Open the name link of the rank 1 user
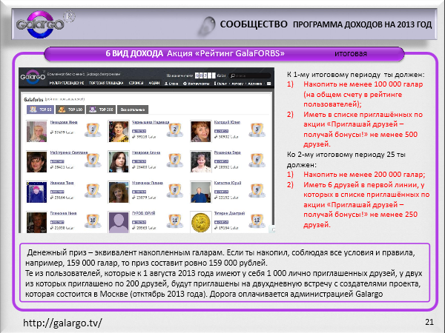This screenshot has width=445, height=333. pyautogui.click(x=64, y=122)
